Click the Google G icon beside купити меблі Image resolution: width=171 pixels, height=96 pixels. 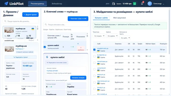tap(47, 57)
